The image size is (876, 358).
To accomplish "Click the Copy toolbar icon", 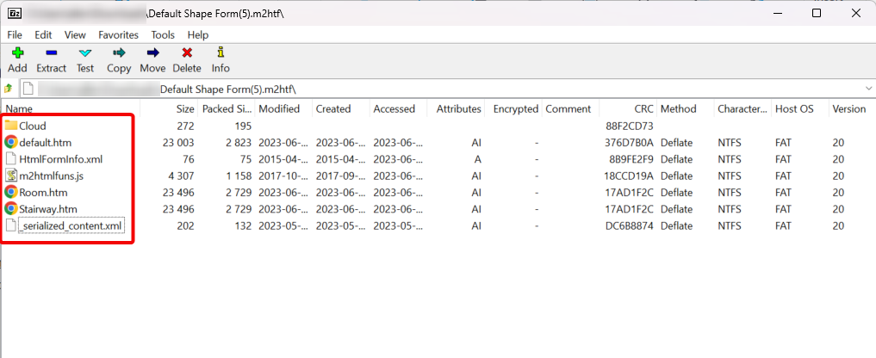I will [119, 53].
